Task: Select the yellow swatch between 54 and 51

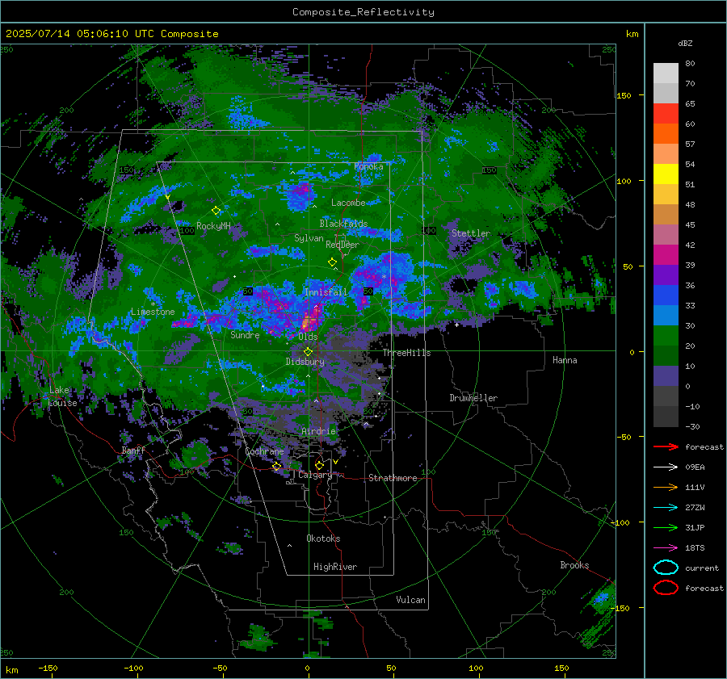Action: coord(666,174)
